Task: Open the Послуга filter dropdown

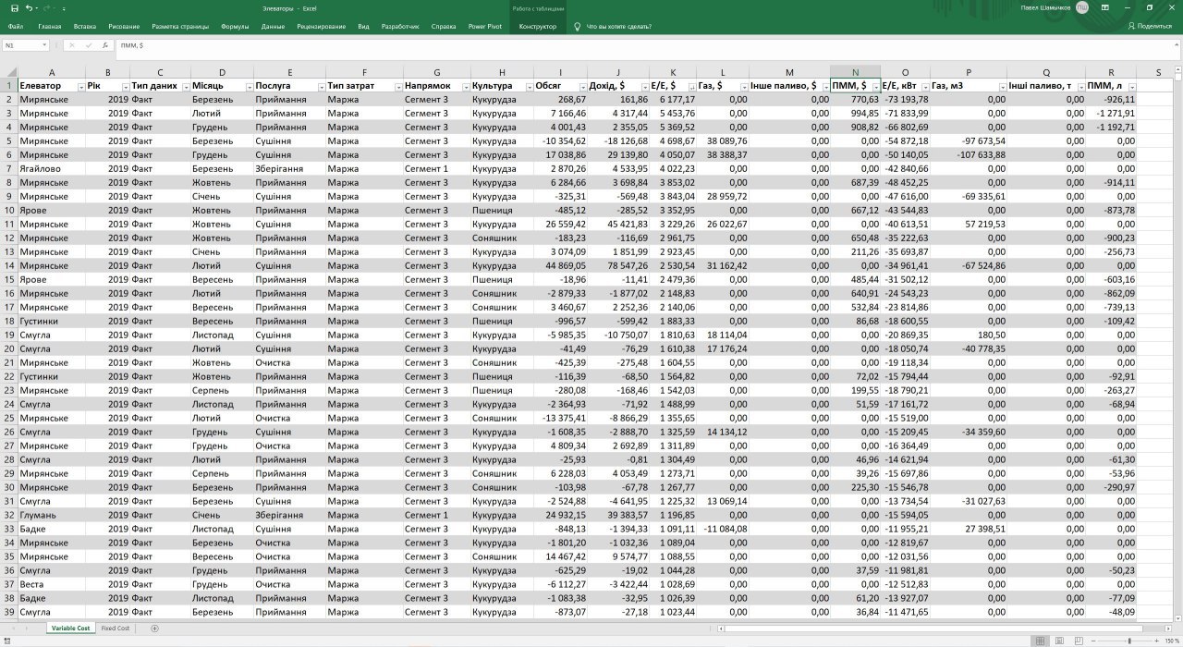Action: click(322, 86)
